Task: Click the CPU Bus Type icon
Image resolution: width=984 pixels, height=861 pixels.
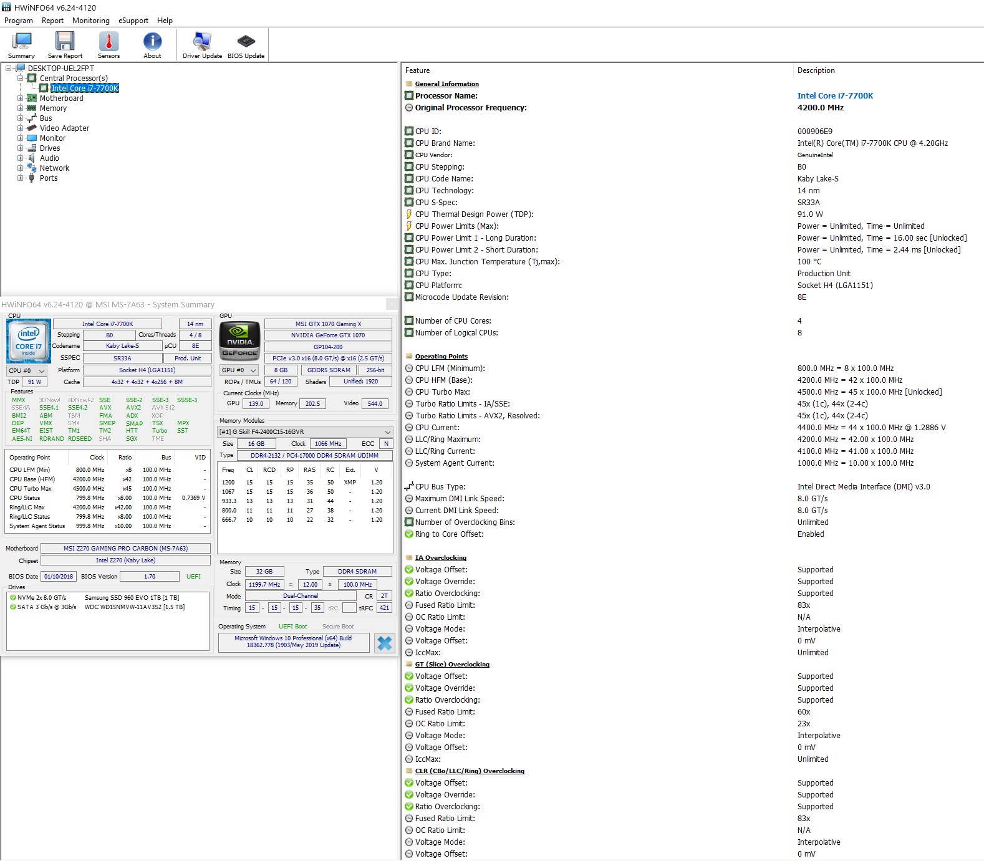Action: click(409, 486)
